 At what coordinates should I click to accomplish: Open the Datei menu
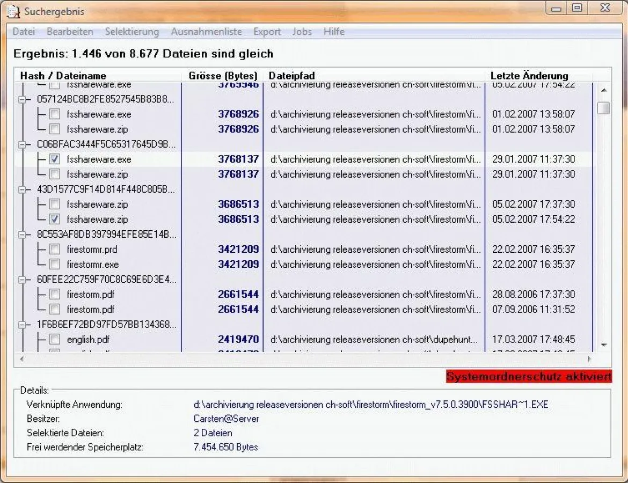(24, 32)
